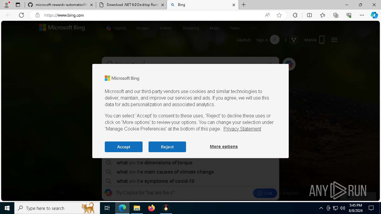Open the Edge profile menu

pyautogui.click(x=7, y=5)
